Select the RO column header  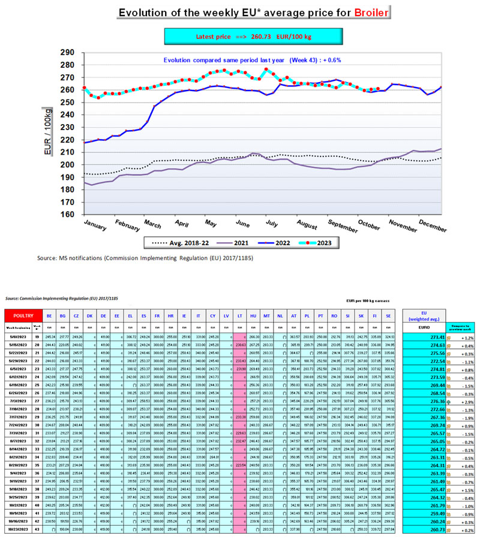(334, 315)
